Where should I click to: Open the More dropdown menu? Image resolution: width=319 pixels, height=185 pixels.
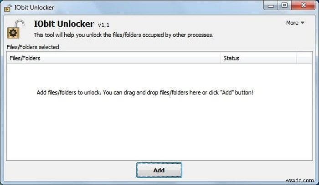(x=292, y=23)
